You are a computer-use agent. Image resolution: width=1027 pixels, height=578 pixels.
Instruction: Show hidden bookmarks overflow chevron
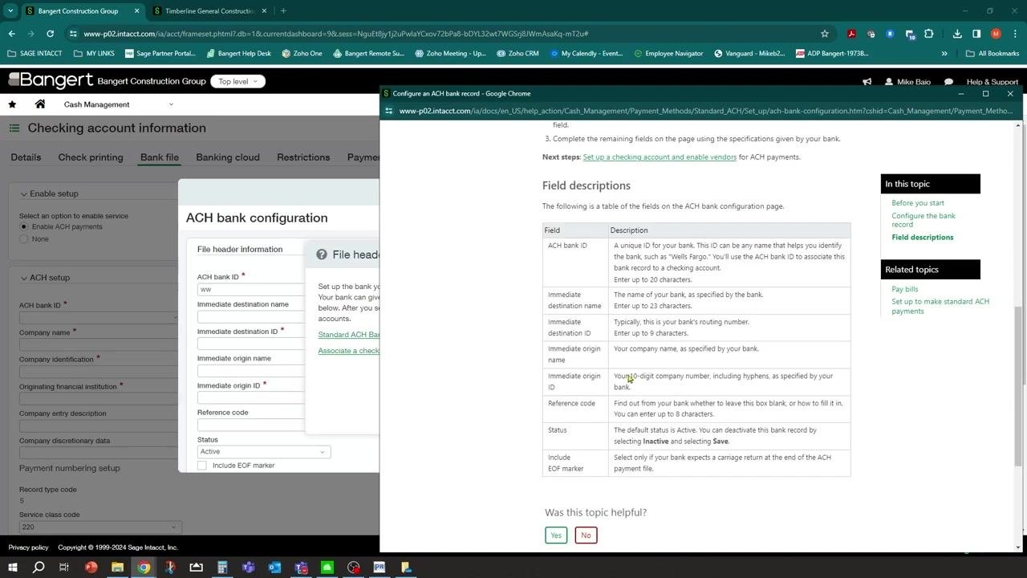pos(944,54)
